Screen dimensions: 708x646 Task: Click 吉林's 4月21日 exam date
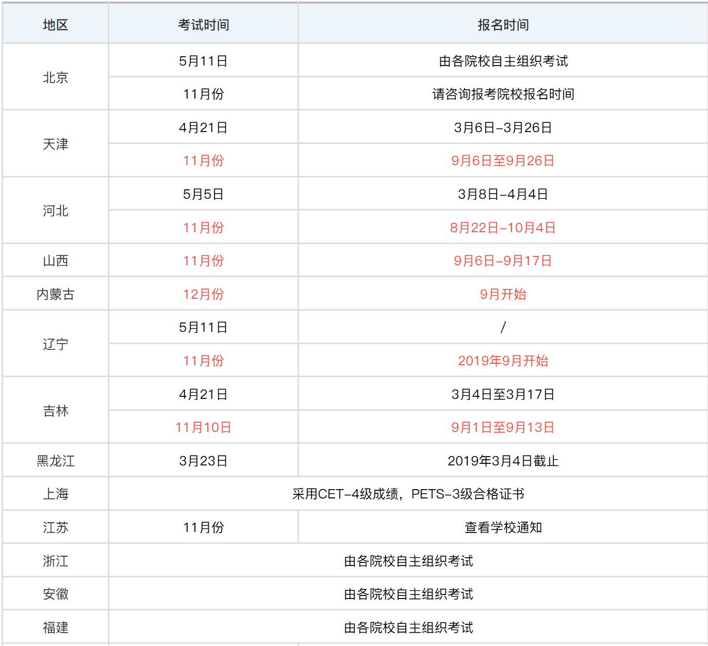tap(203, 394)
